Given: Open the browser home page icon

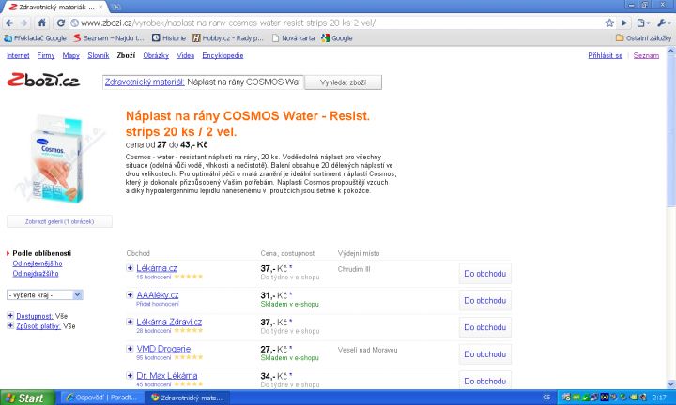Looking at the screenshot, I should point(42,22).
